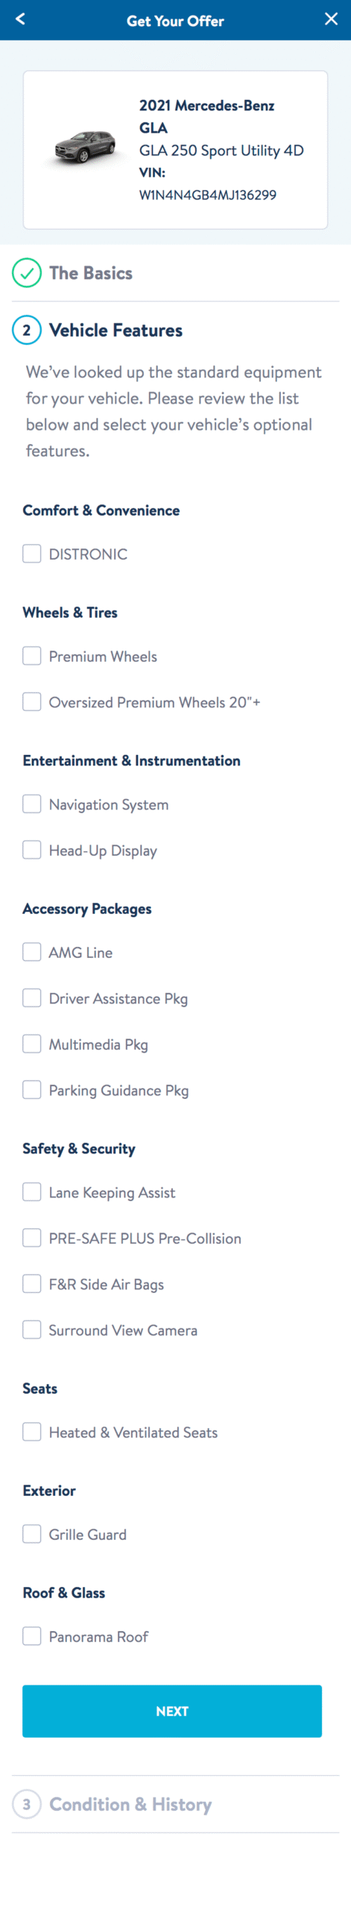
Task: Check the DISTRONIC option
Action: (x=32, y=554)
